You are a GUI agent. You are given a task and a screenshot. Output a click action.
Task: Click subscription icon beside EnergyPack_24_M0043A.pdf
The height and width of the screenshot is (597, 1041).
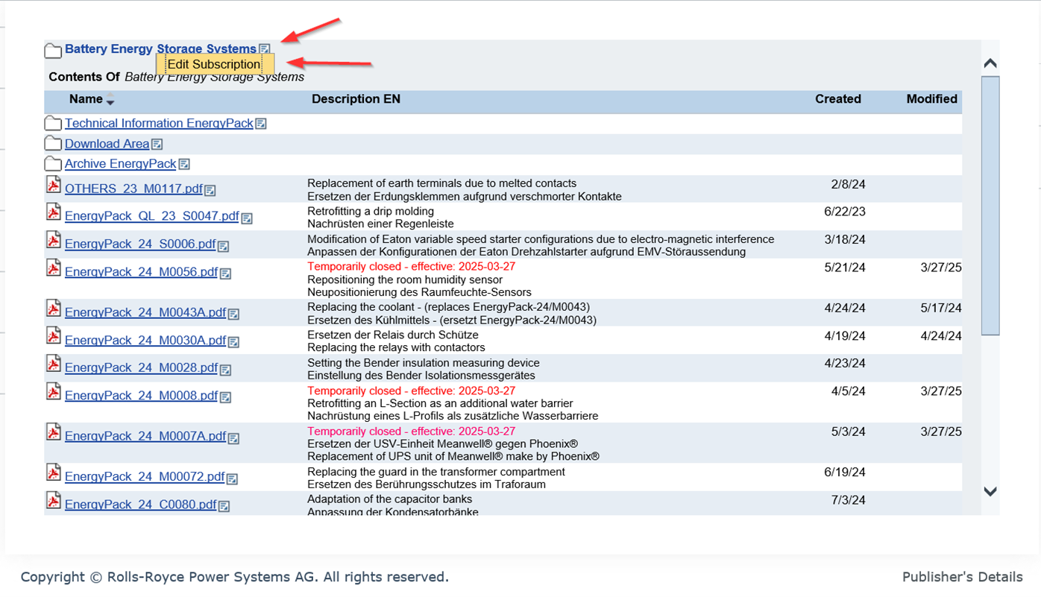[x=234, y=315]
